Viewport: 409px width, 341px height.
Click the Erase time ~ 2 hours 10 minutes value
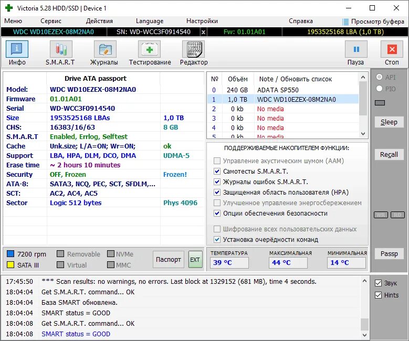click(85, 165)
